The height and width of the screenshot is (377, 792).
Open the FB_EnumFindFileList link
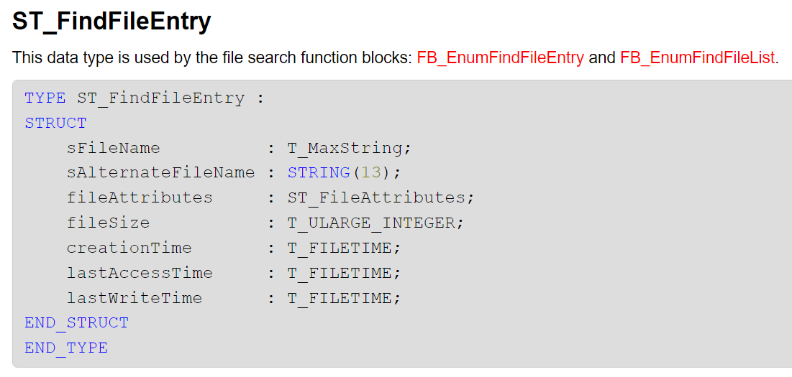point(698,58)
